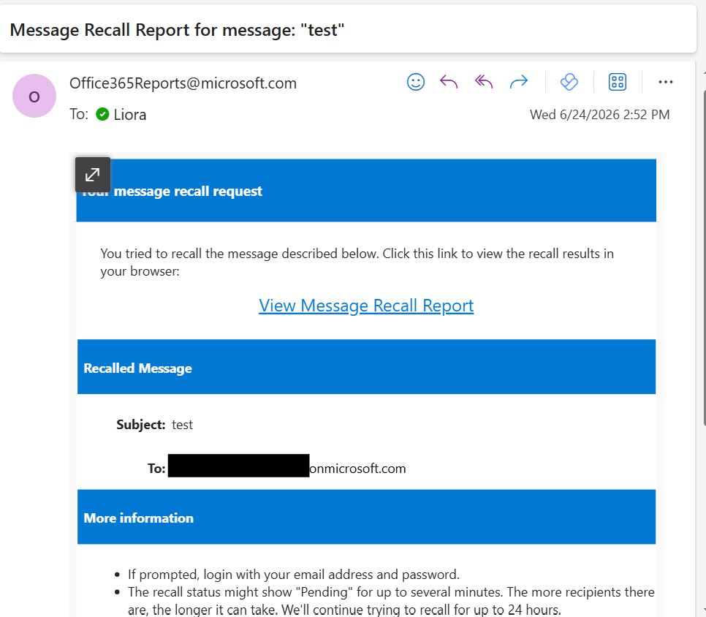Open the Copilot icon in message toolbar
Image resolution: width=706 pixels, height=617 pixels.
click(x=569, y=82)
